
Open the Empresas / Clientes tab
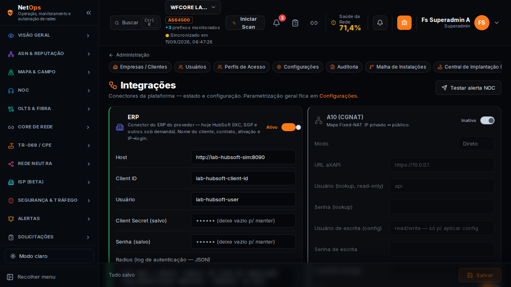[140, 67]
